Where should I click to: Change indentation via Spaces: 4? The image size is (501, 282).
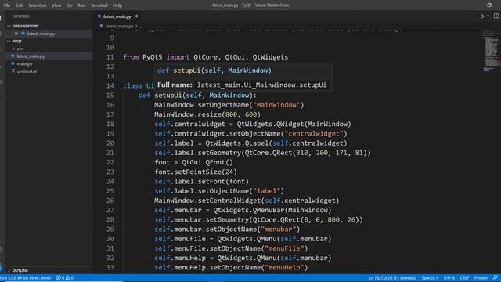(x=430, y=278)
